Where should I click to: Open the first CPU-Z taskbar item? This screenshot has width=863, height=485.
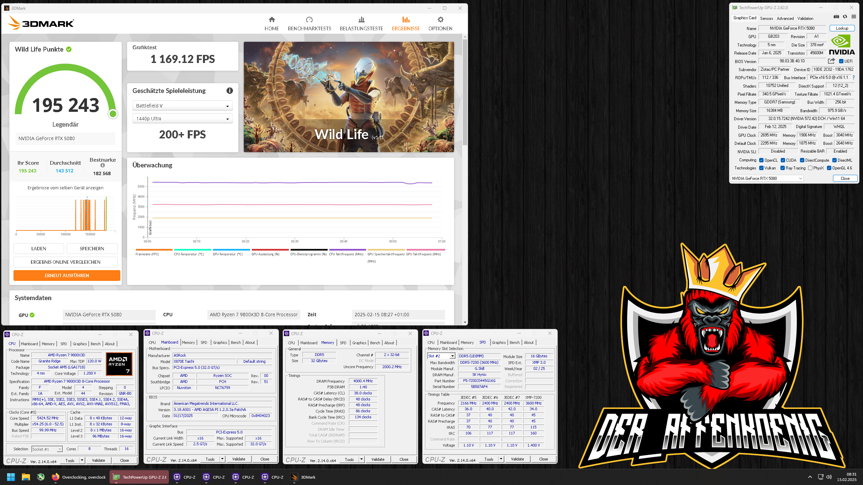pyautogui.click(x=184, y=477)
